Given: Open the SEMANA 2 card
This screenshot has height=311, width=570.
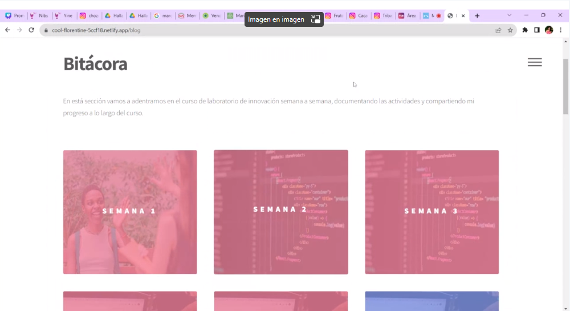Looking at the screenshot, I should [x=281, y=212].
